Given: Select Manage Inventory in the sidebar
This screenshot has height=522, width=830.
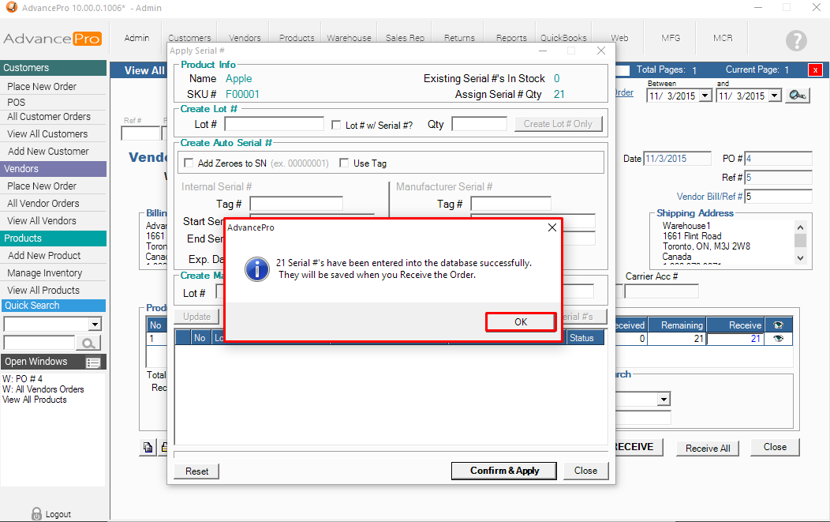Looking at the screenshot, I should click(x=45, y=273).
